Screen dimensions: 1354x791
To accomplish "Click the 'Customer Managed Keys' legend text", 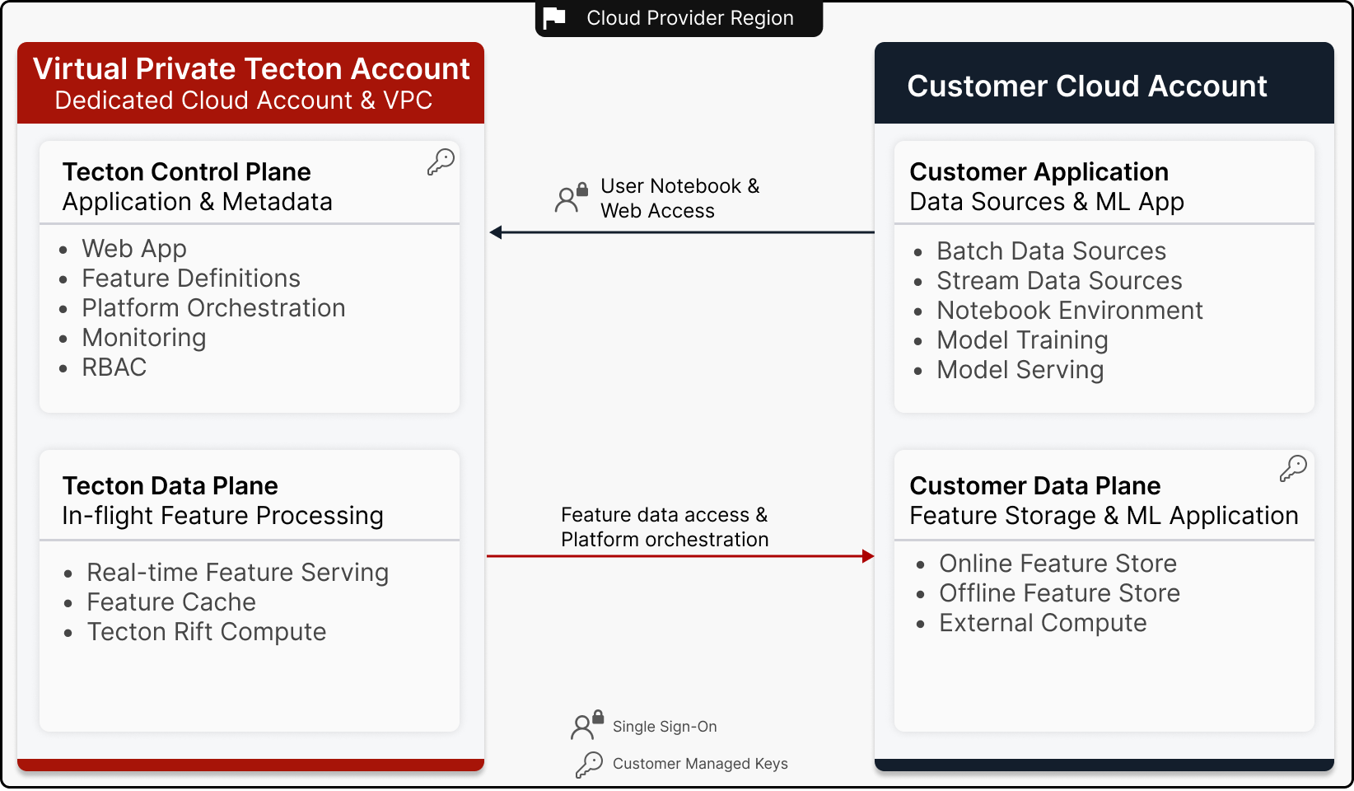I will 700,764.
